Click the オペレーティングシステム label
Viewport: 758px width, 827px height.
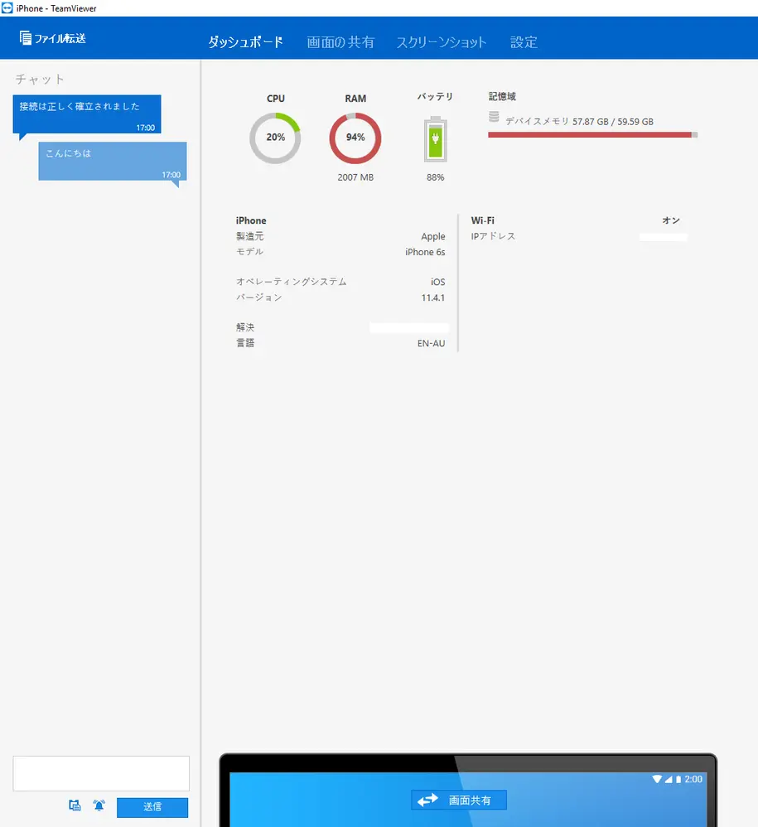[x=291, y=282]
